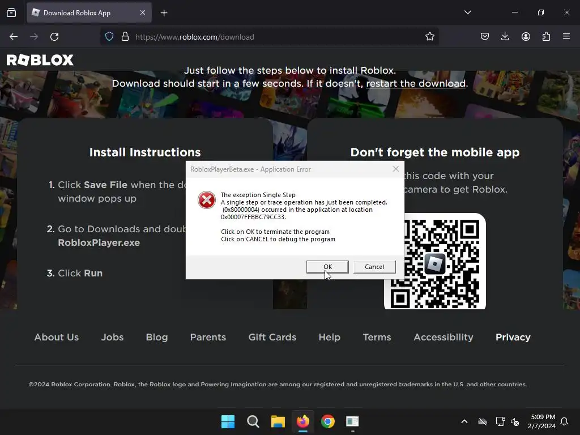Screen dimensions: 580x435
Task: Open Accessibility footer link
Action: pyautogui.click(x=443, y=338)
